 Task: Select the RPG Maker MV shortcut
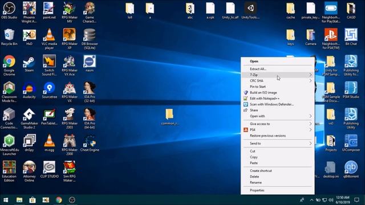70,13
